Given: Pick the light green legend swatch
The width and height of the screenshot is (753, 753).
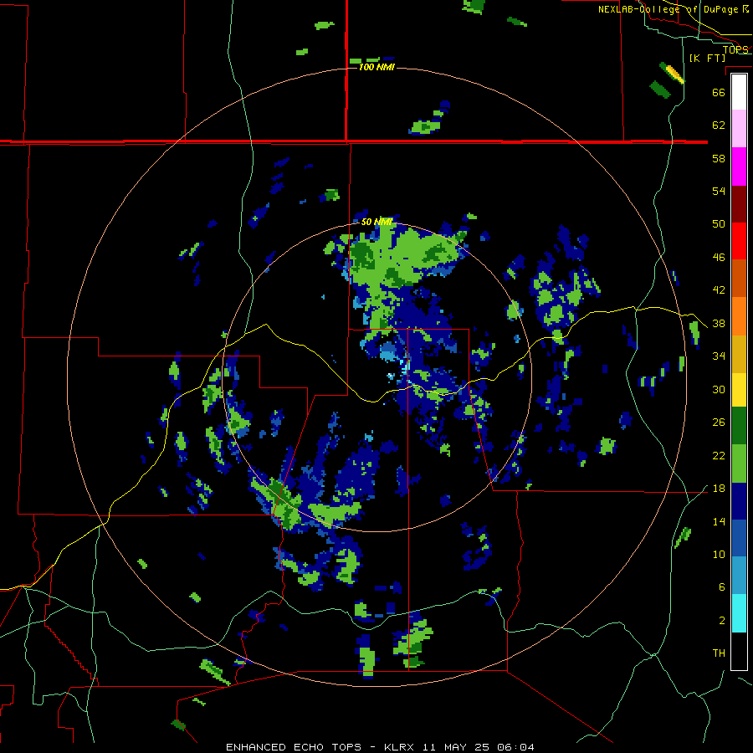Looking at the screenshot, I should [739, 464].
